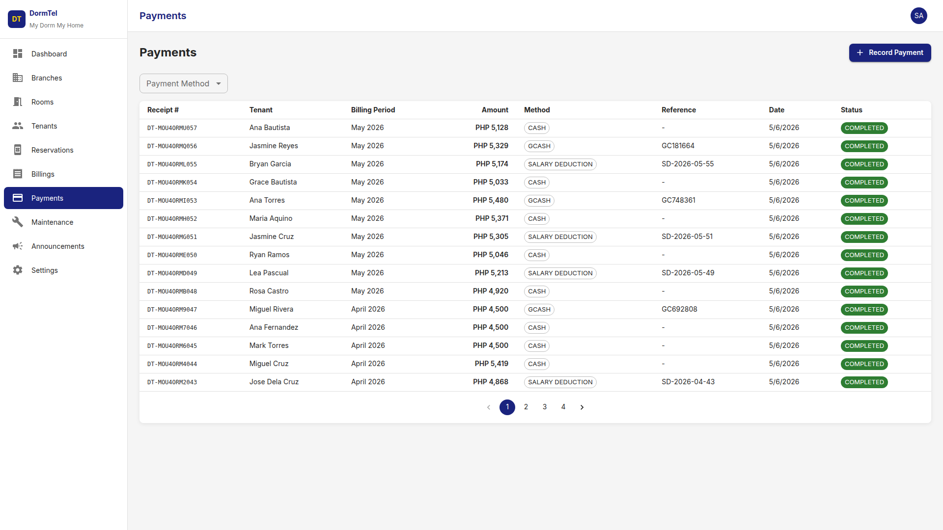This screenshot has height=530, width=943.
Task: Click the DormTel DT logo icon
Action: click(x=17, y=19)
